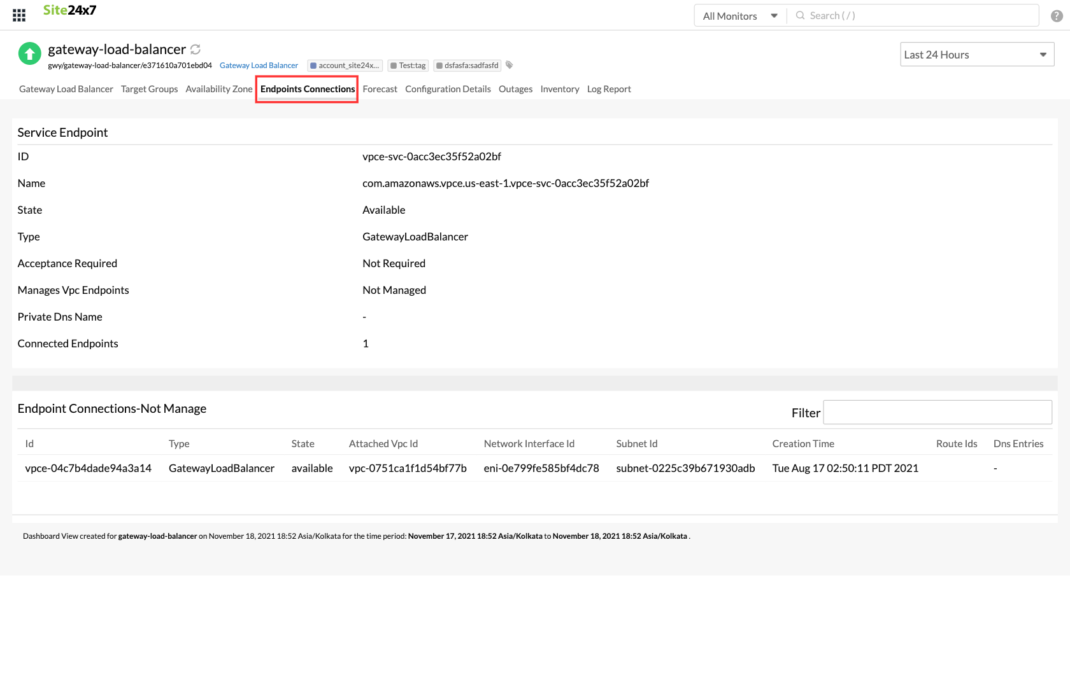Open the apps grid menu icon
This screenshot has width=1070, height=687.
pos(19,15)
